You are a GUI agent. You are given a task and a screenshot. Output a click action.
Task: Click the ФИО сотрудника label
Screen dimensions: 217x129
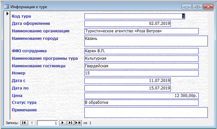point(29,51)
